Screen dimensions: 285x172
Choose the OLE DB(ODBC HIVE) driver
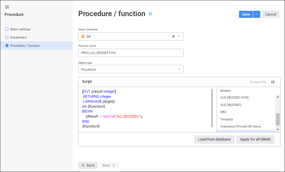point(235,97)
